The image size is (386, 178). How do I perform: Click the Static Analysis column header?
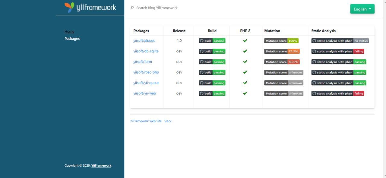(324, 31)
